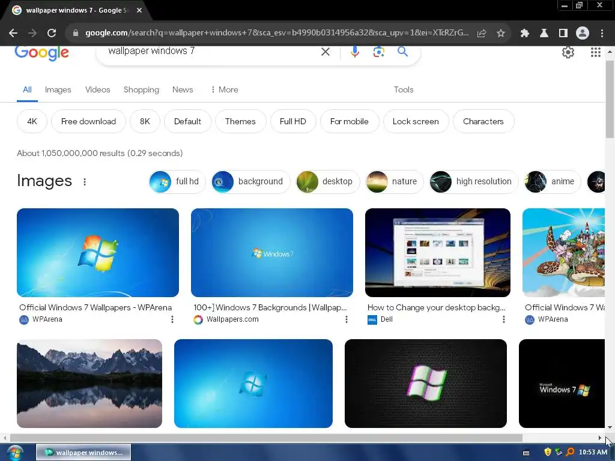Open the Chrome profile avatar
615x461 pixels.
point(583,33)
